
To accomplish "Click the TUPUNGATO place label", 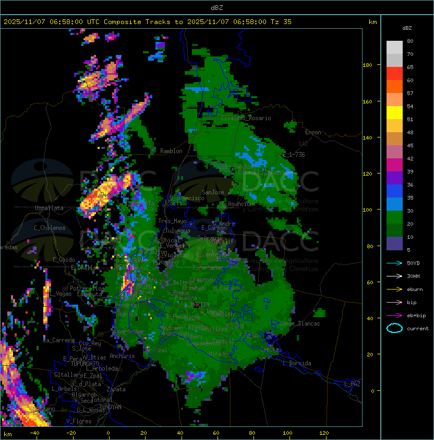I will coord(85,363).
